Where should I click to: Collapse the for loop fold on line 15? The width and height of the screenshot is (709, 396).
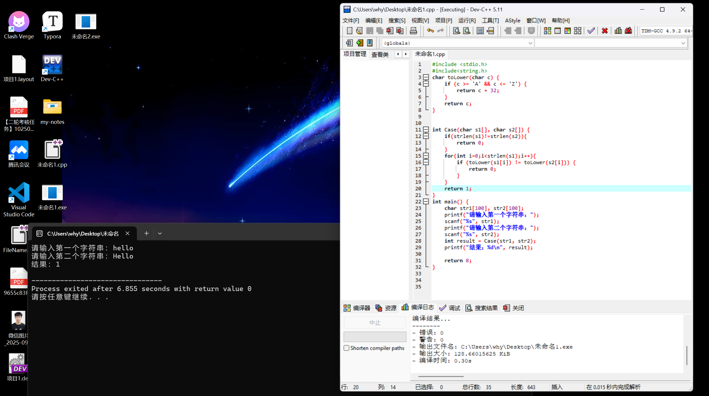pos(426,156)
